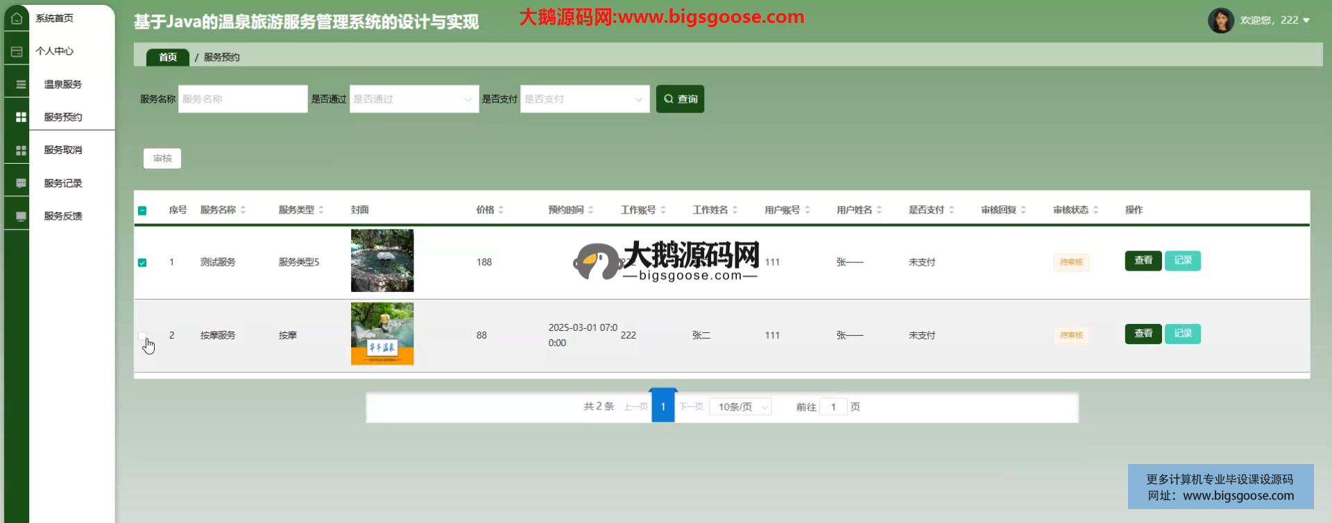The height and width of the screenshot is (523, 1332).
Task: Click the 查询 search button
Action: tap(680, 99)
